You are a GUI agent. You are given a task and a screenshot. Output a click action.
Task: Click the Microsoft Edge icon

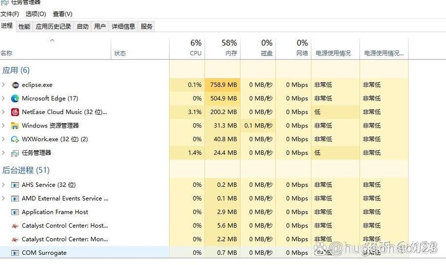pyautogui.click(x=15, y=99)
